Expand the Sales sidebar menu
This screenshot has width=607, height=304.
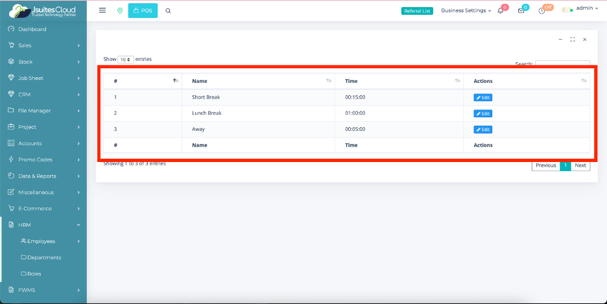coord(43,45)
